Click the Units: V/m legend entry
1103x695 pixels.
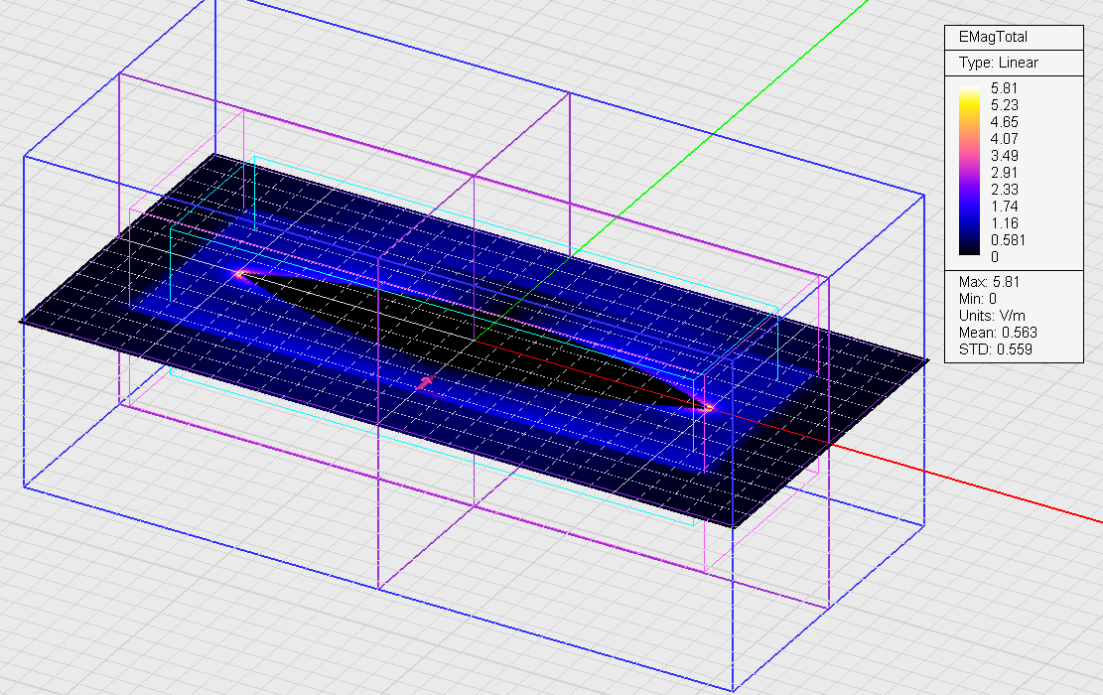tap(990, 316)
